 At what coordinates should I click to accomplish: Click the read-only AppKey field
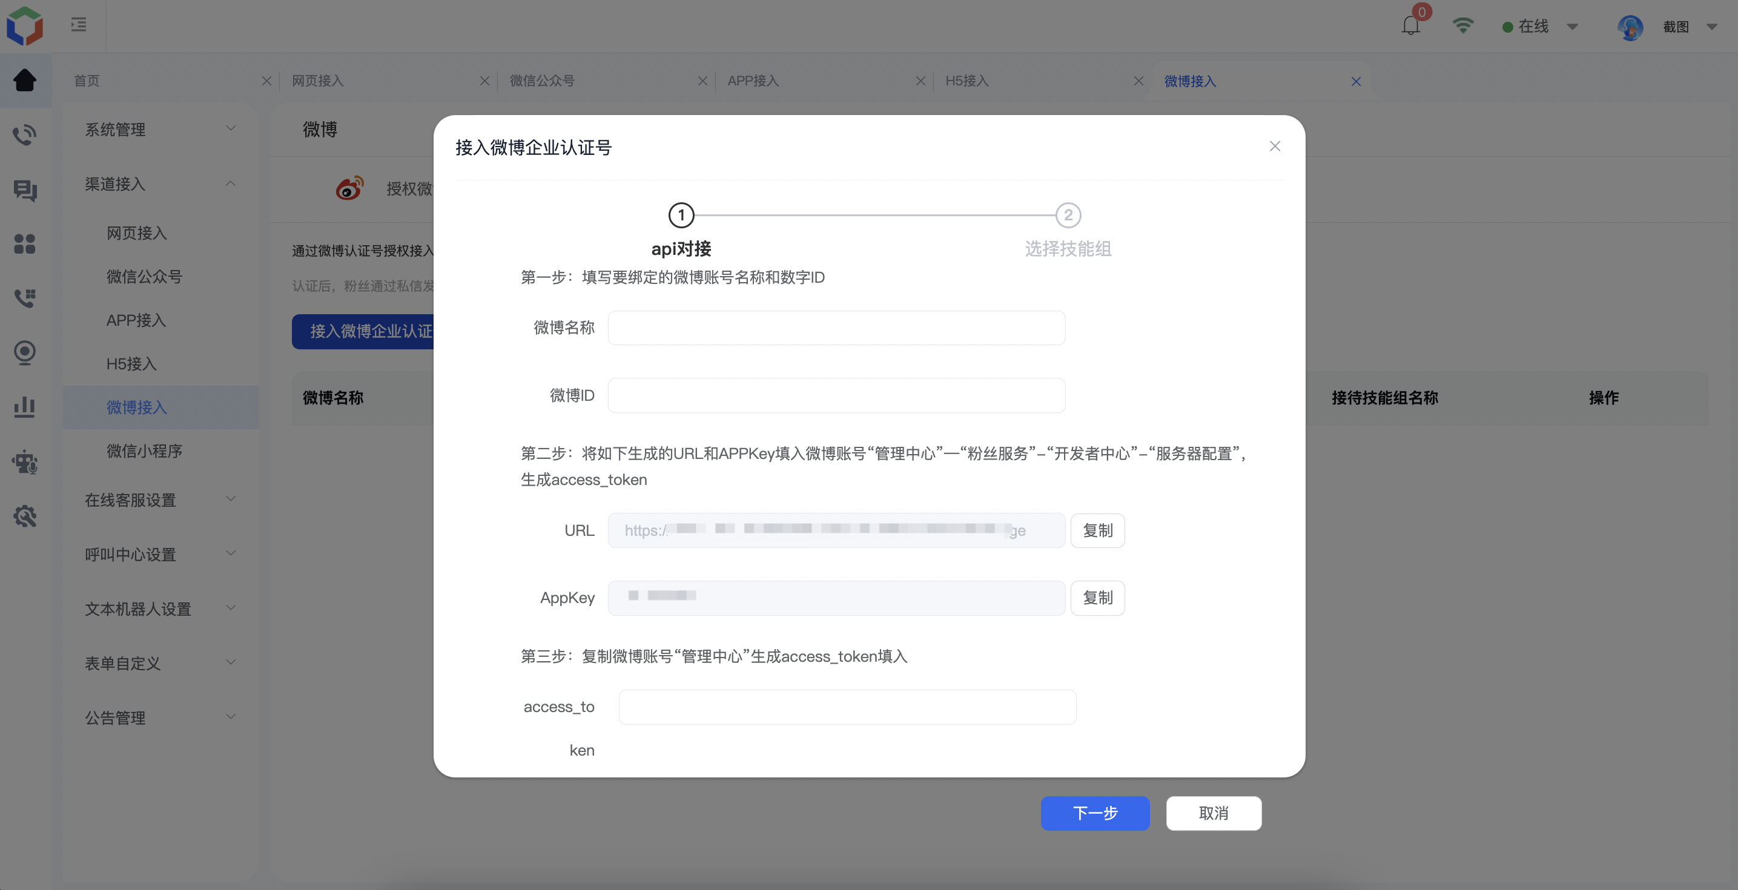(837, 598)
